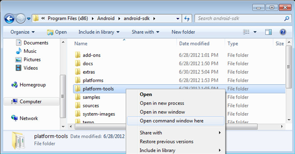Image resolution: width=295 pixels, height=154 pixels.
Task: Select Pictures in navigation pane
Action: [x=28, y=59]
